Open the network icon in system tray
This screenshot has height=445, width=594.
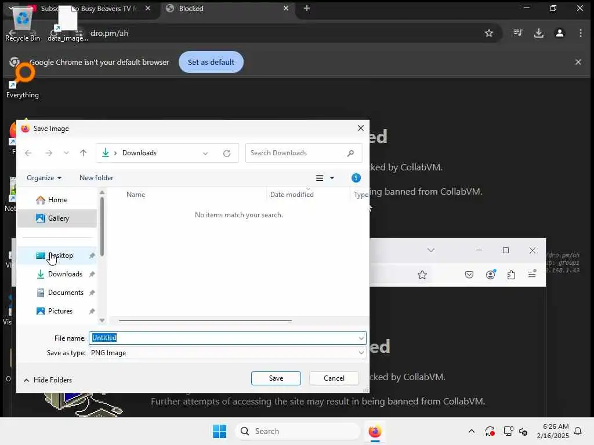[508, 431]
